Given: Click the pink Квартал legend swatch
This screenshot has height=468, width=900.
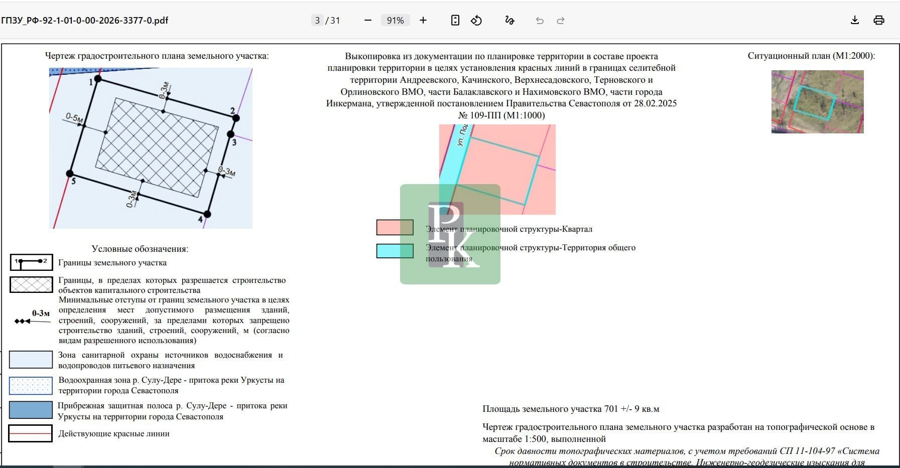Looking at the screenshot, I should 395,227.
